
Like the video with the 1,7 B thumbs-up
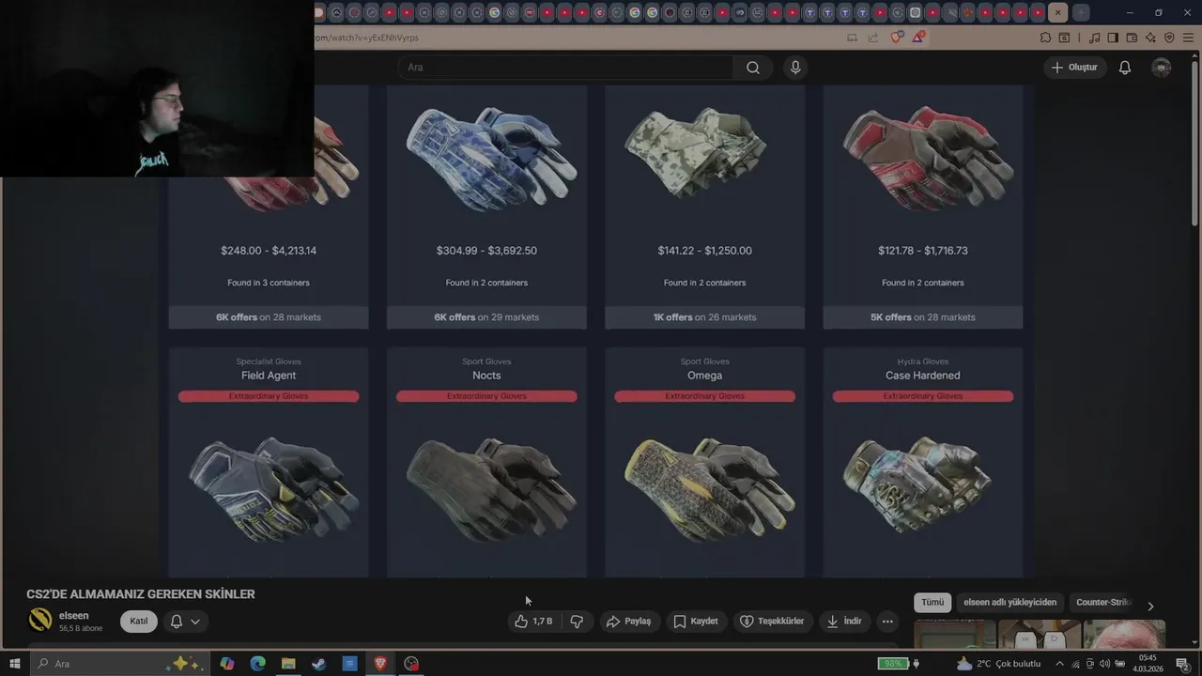coord(533,622)
